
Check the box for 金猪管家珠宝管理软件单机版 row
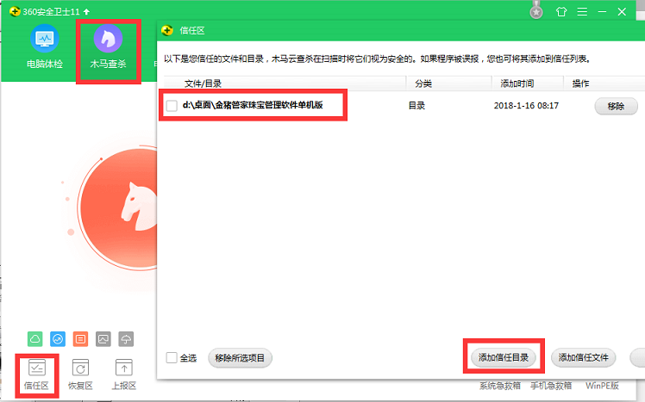tap(172, 106)
